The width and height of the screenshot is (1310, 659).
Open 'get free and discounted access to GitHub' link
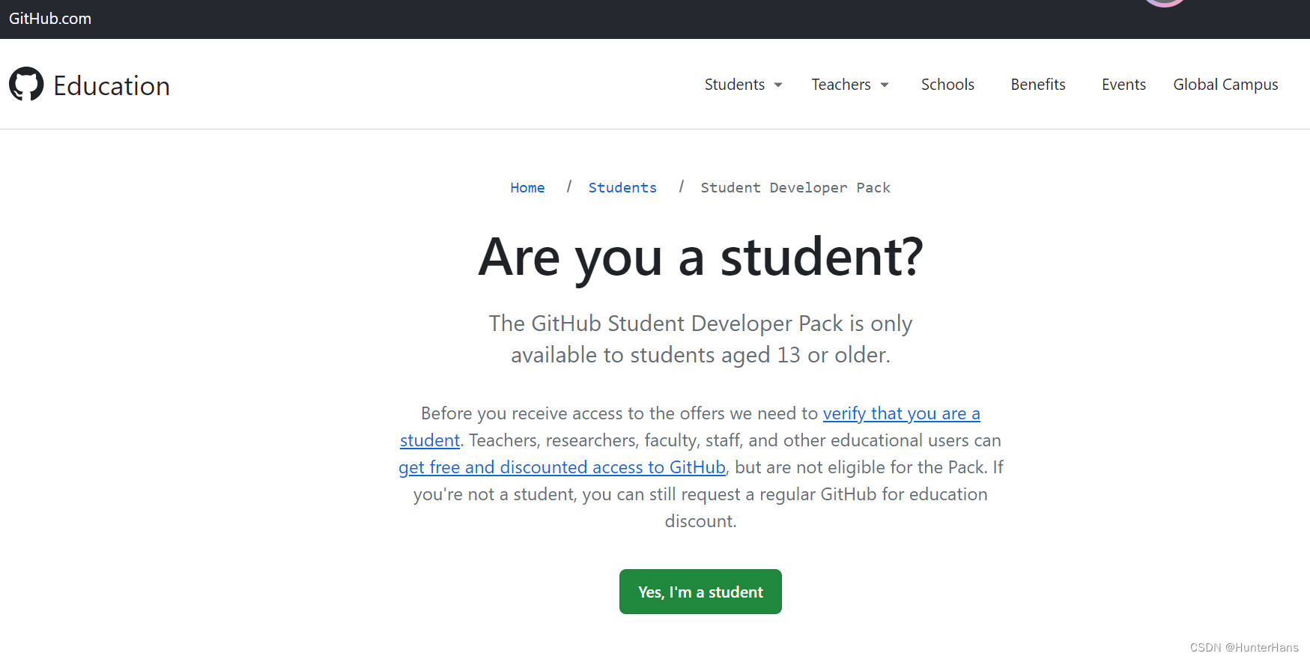pos(562,467)
